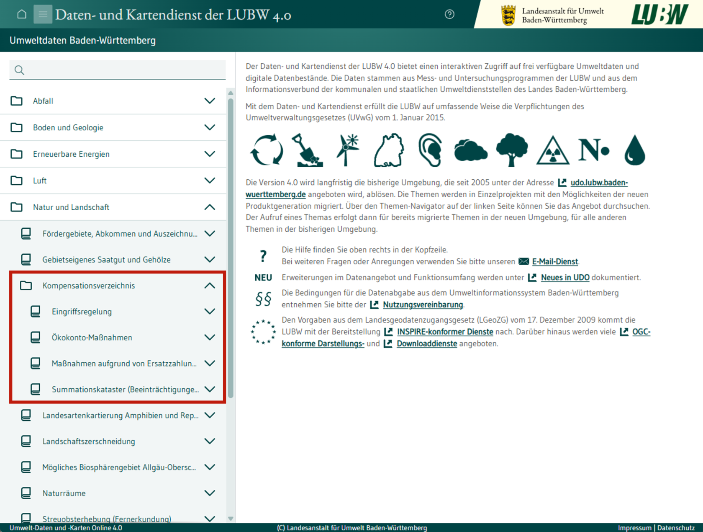Click the scrollbar up arrow in navigator
703x532 pixels.
[x=231, y=93]
